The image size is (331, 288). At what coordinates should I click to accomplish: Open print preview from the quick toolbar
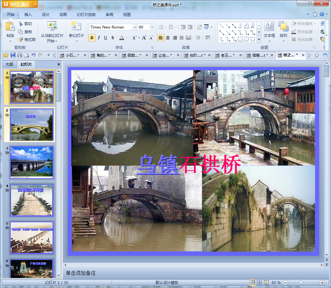coord(27,55)
